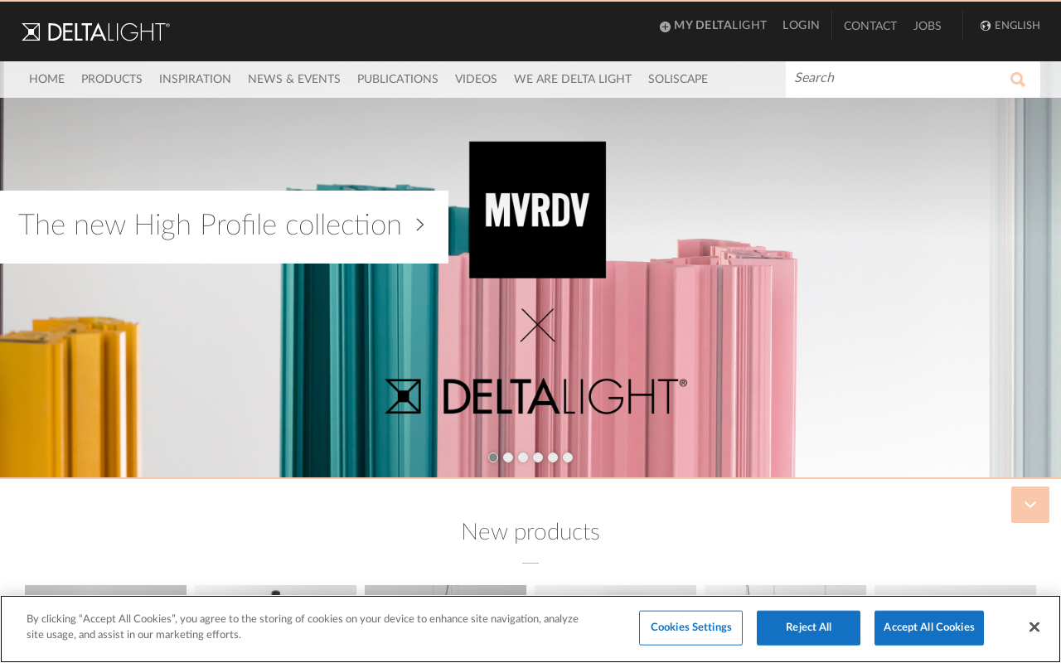The image size is (1061, 663).
Task: Open the Inspiration menu item
Action: 195,80
